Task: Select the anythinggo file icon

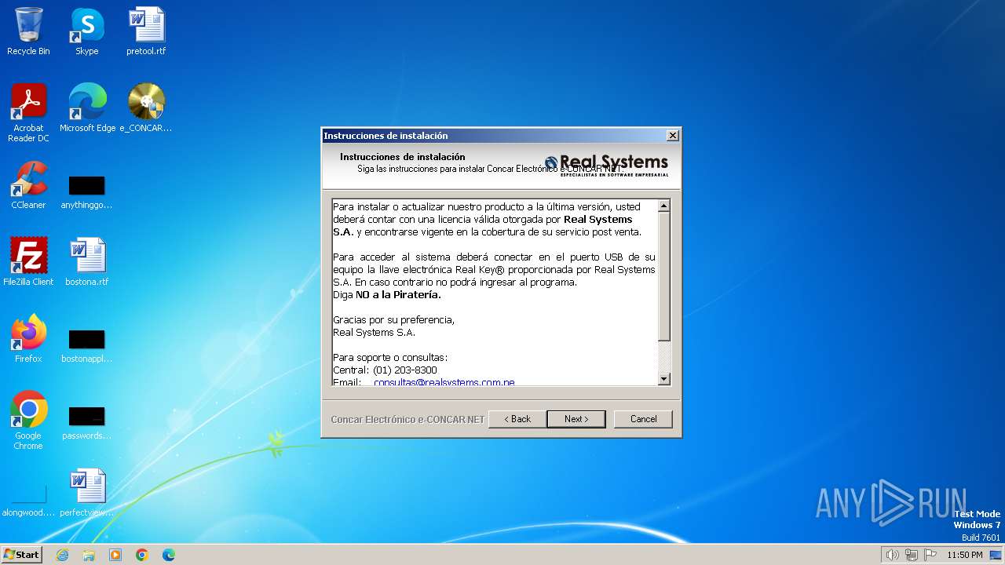Action: coord(86,192)
